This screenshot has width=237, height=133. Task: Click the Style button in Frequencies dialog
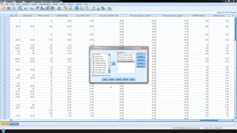coord(141,63)
